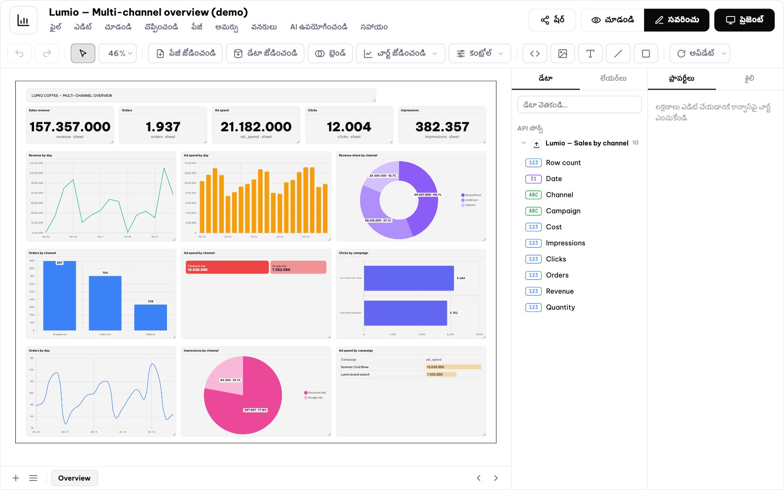Select the rectangle shape tool
Viewport: 784px width, 490px height.
(646, 53)
